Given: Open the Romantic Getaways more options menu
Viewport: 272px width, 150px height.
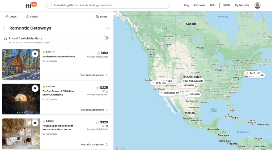Looking at the screenshot, I should tap(107, 28).
